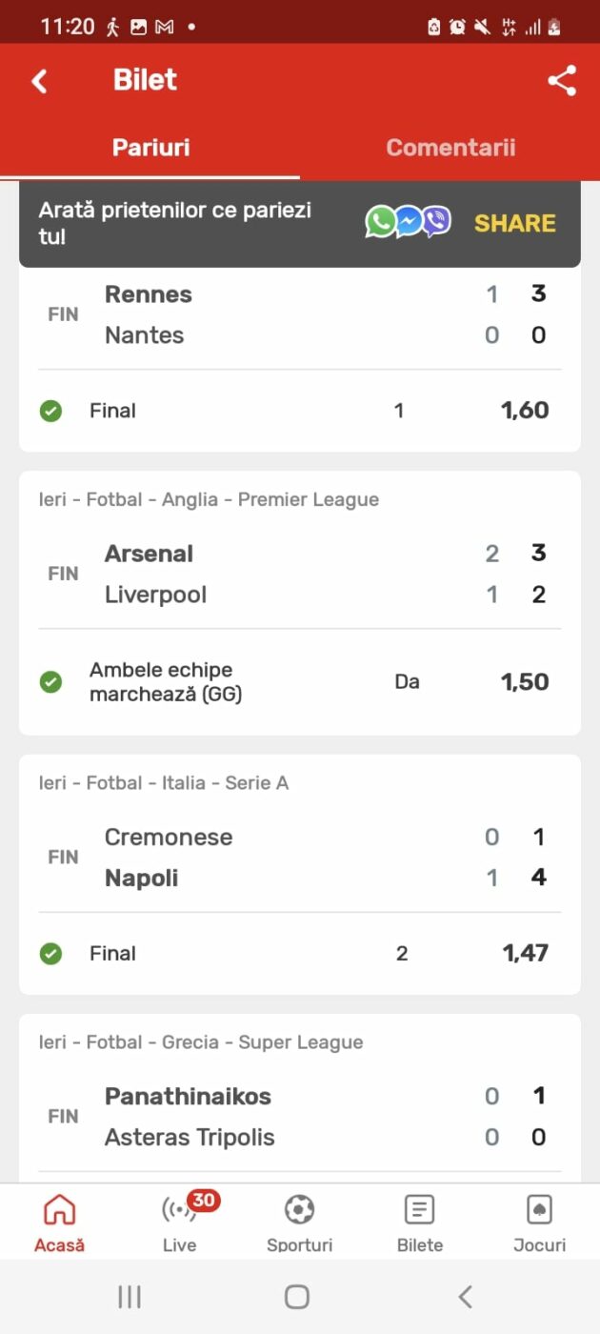Tap green checkmark beside Napoli Final bet
The height and width of the screenshot is (1334, 600).
[50, 954]
